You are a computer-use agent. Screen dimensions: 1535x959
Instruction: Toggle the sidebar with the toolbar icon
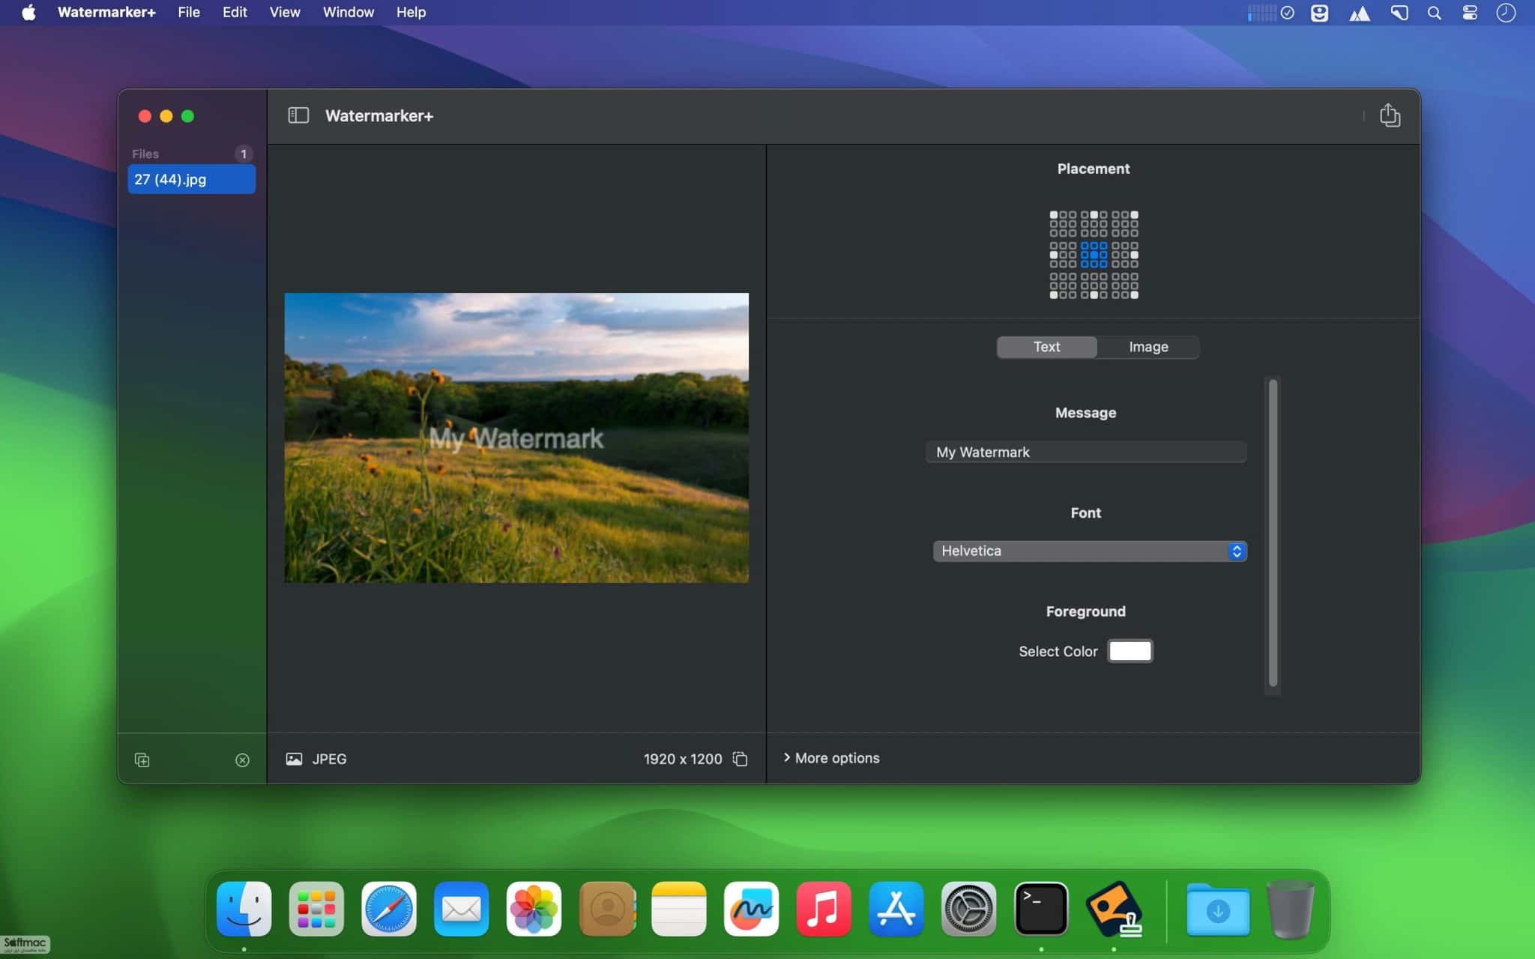pyautogui.click(x=298, y=115)
